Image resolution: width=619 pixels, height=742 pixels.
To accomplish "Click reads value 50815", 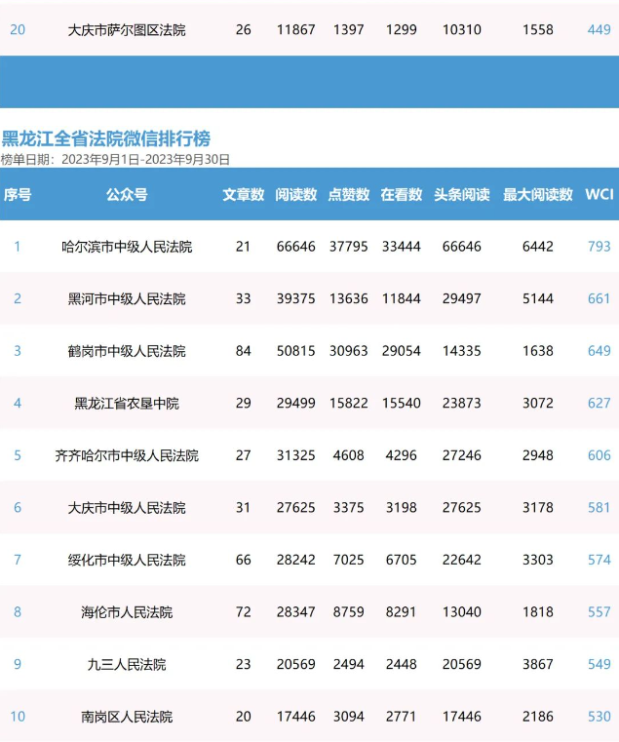I will tap(295, 351).
